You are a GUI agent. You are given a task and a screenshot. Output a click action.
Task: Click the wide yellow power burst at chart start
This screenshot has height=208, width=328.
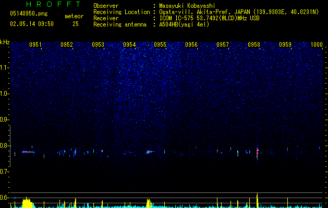(27, 203)
